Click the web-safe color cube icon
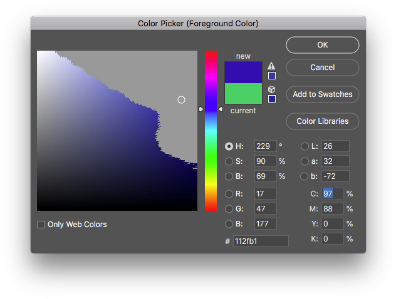The image size is (396, 299). coord(271,89)
